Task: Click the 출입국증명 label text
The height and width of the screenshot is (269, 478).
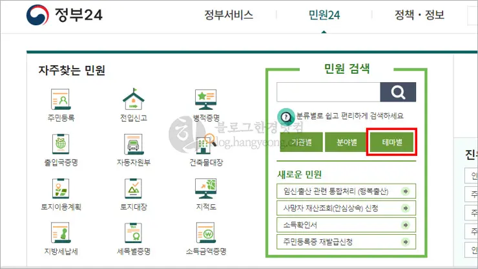Action: tap(61, 162)
